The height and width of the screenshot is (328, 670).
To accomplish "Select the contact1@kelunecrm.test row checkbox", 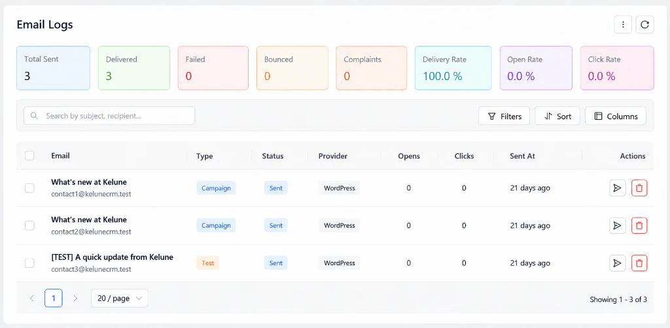I will (x=29, y=188).
